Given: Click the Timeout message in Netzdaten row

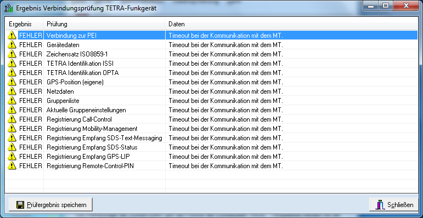Looking at the screenshot, I should (226, 91).
